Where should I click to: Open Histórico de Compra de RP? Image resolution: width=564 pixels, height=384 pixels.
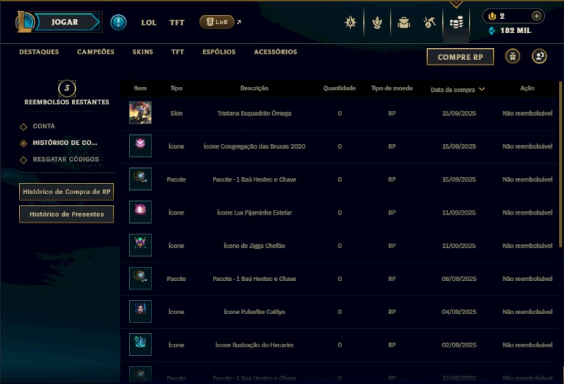click(66, 191)
